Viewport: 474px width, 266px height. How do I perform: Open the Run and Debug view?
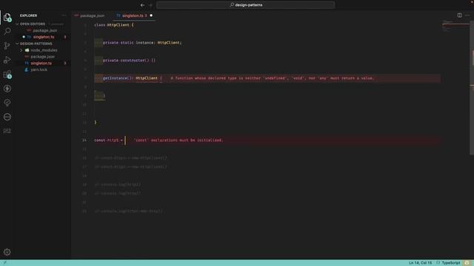[7, 60]
